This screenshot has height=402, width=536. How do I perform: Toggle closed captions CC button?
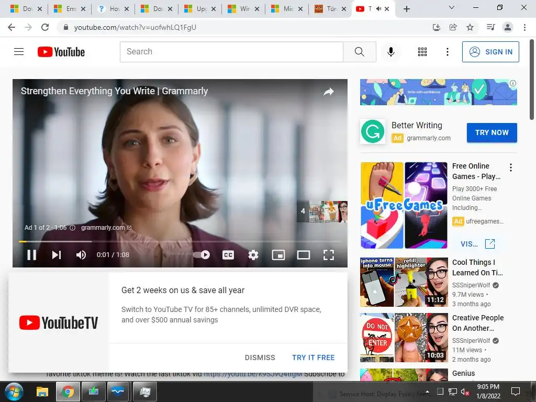pyautogui.click(x=228, y=255)
